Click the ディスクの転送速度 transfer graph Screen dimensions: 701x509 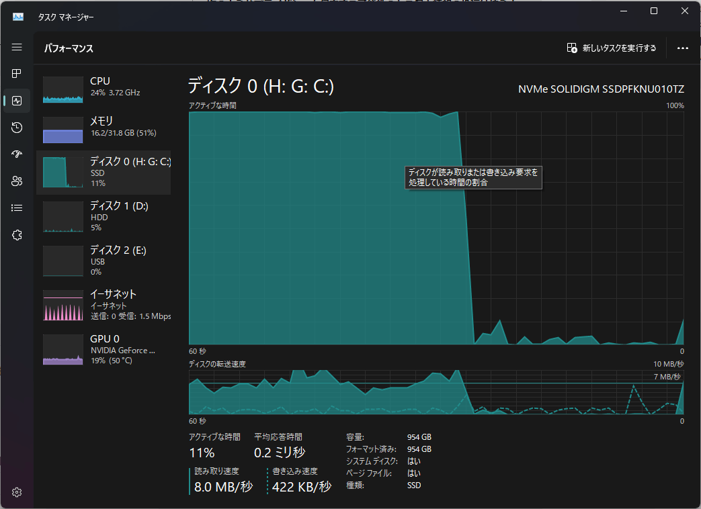436,392
